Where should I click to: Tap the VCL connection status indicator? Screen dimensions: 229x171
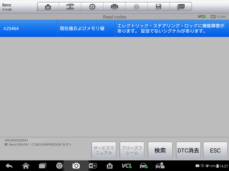[x=202, y=17]
